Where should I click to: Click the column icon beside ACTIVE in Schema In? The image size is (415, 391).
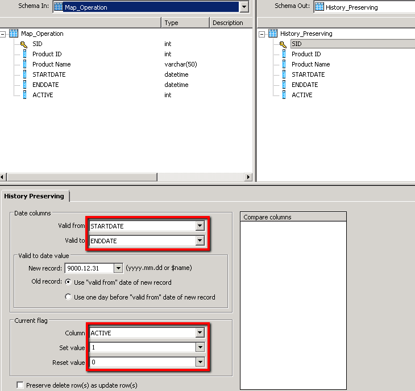click(24, 95)
